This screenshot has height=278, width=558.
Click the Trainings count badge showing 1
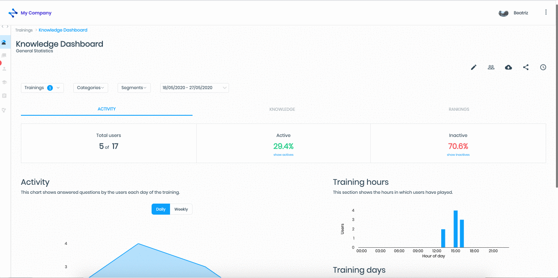coord(50,88)
